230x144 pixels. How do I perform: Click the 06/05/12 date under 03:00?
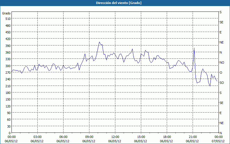37,141
